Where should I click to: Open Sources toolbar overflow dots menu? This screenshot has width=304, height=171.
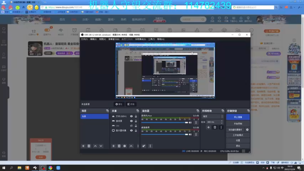point(138,146)
